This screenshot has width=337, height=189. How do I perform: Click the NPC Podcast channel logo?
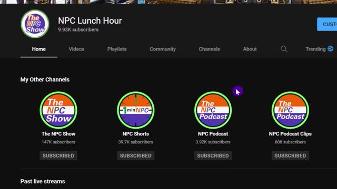(213, 110)
